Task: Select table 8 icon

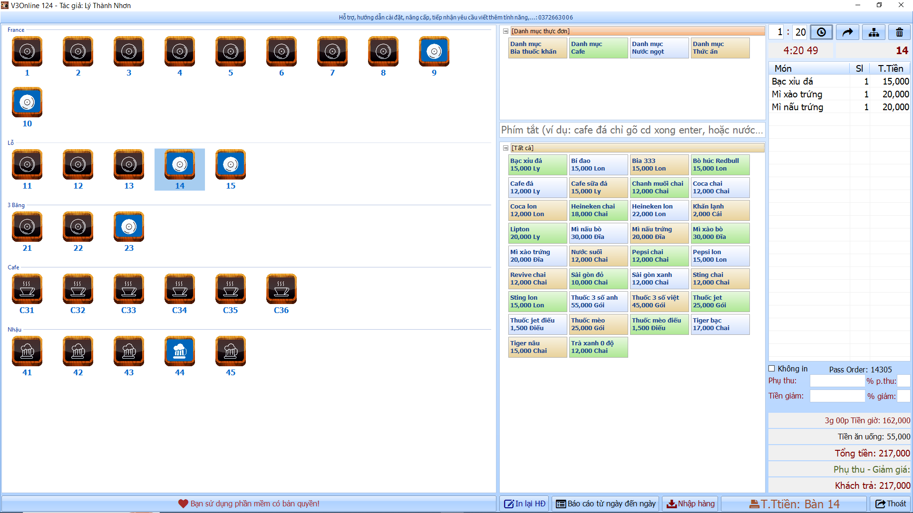Action: tap(383, 51)
